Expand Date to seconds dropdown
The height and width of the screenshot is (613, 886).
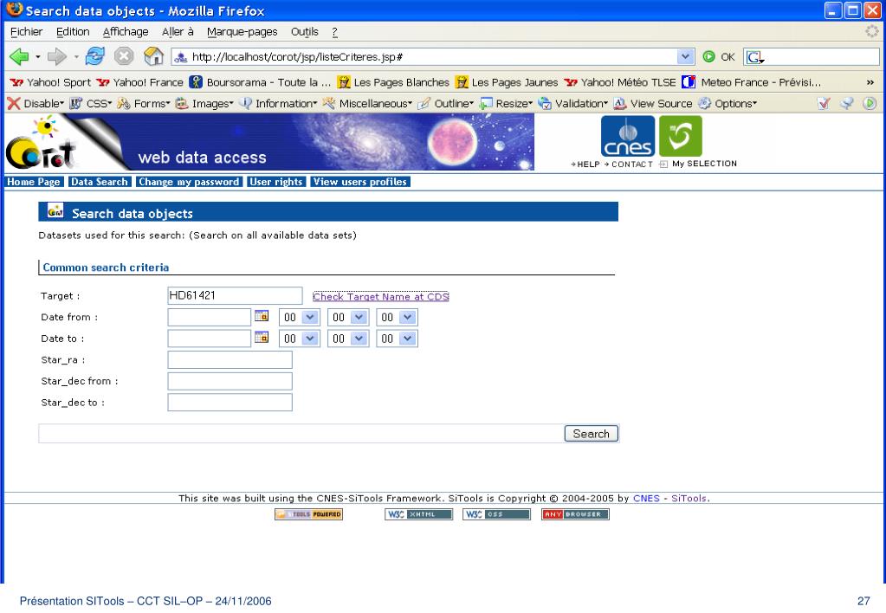point(407,339)
